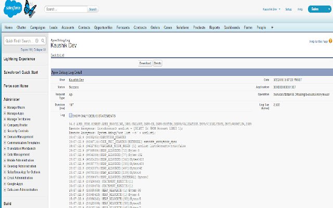Open the Accounts tab
Screen dimensions: 333x208
click(68, 28)
